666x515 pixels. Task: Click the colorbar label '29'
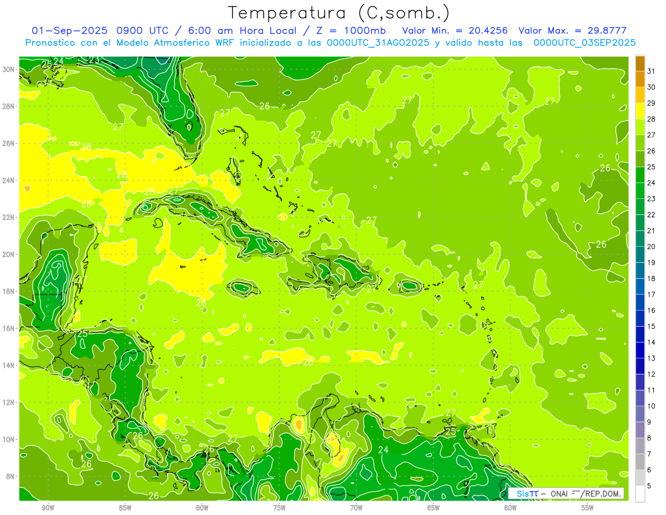click(652, 103)
